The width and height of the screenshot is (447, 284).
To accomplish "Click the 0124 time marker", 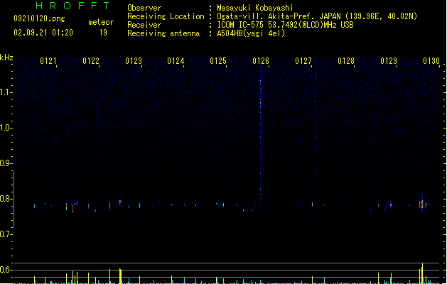I will coord(176,61).
